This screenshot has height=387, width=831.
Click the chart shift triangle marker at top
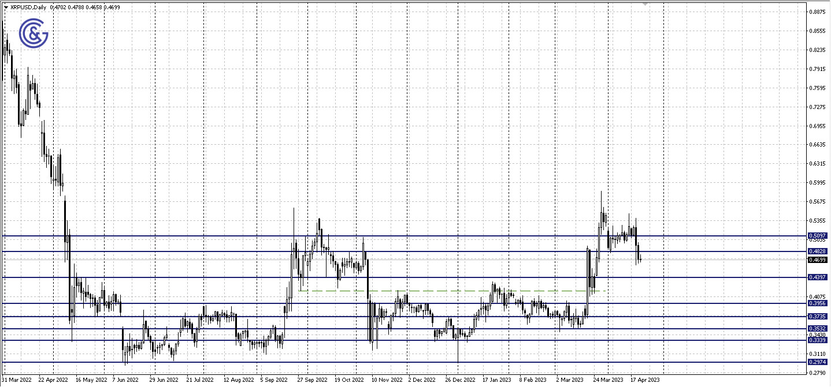coord(645,5)
